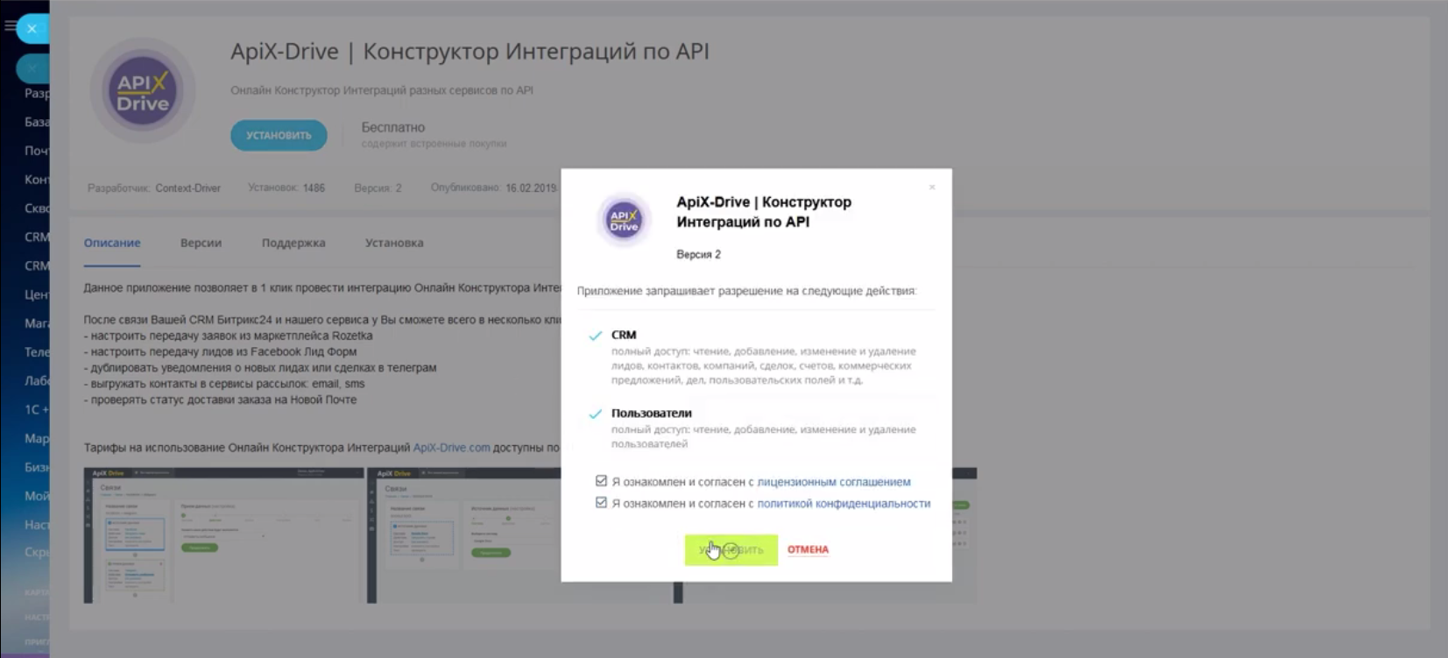Click the CRM permission heading
The image size is (1448, 658).
[x=624, y=335]
